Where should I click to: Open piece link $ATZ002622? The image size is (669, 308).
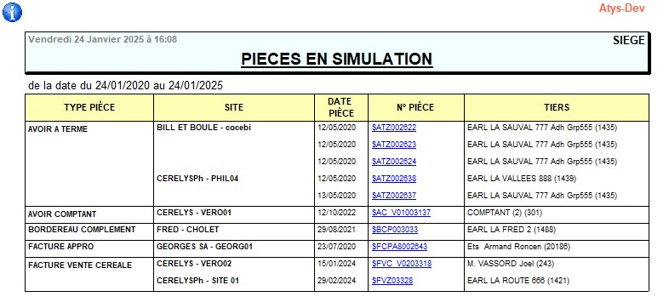coord(394,127)
